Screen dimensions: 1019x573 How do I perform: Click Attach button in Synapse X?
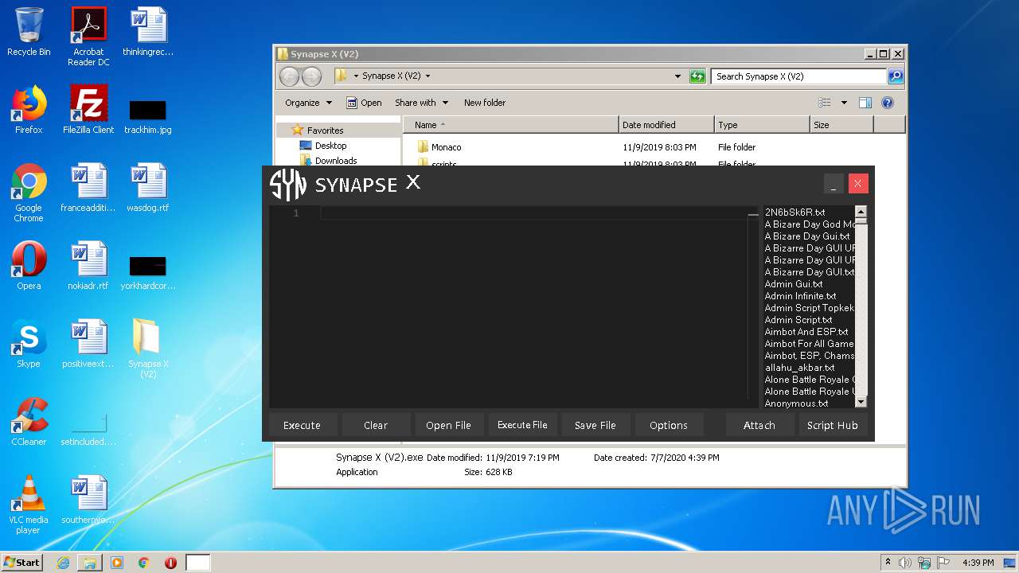click(x=759, y=425)
